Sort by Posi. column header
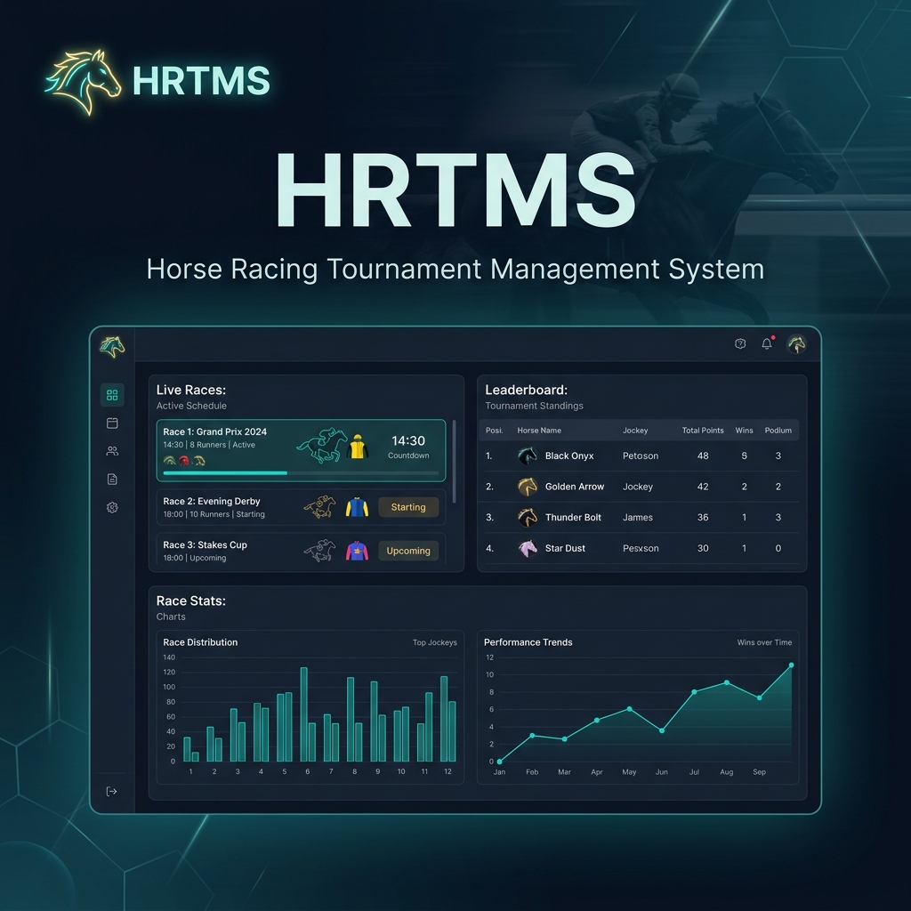The height and width of the screenshot is (911, 911). click(x=495, y=431)
